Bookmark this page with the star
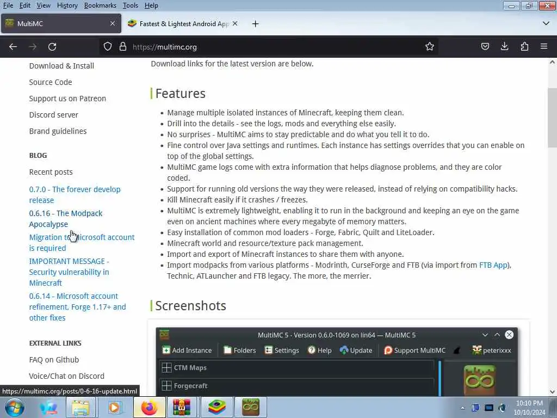The height and width of the screenshot is (418, 557). pos(430,47)
